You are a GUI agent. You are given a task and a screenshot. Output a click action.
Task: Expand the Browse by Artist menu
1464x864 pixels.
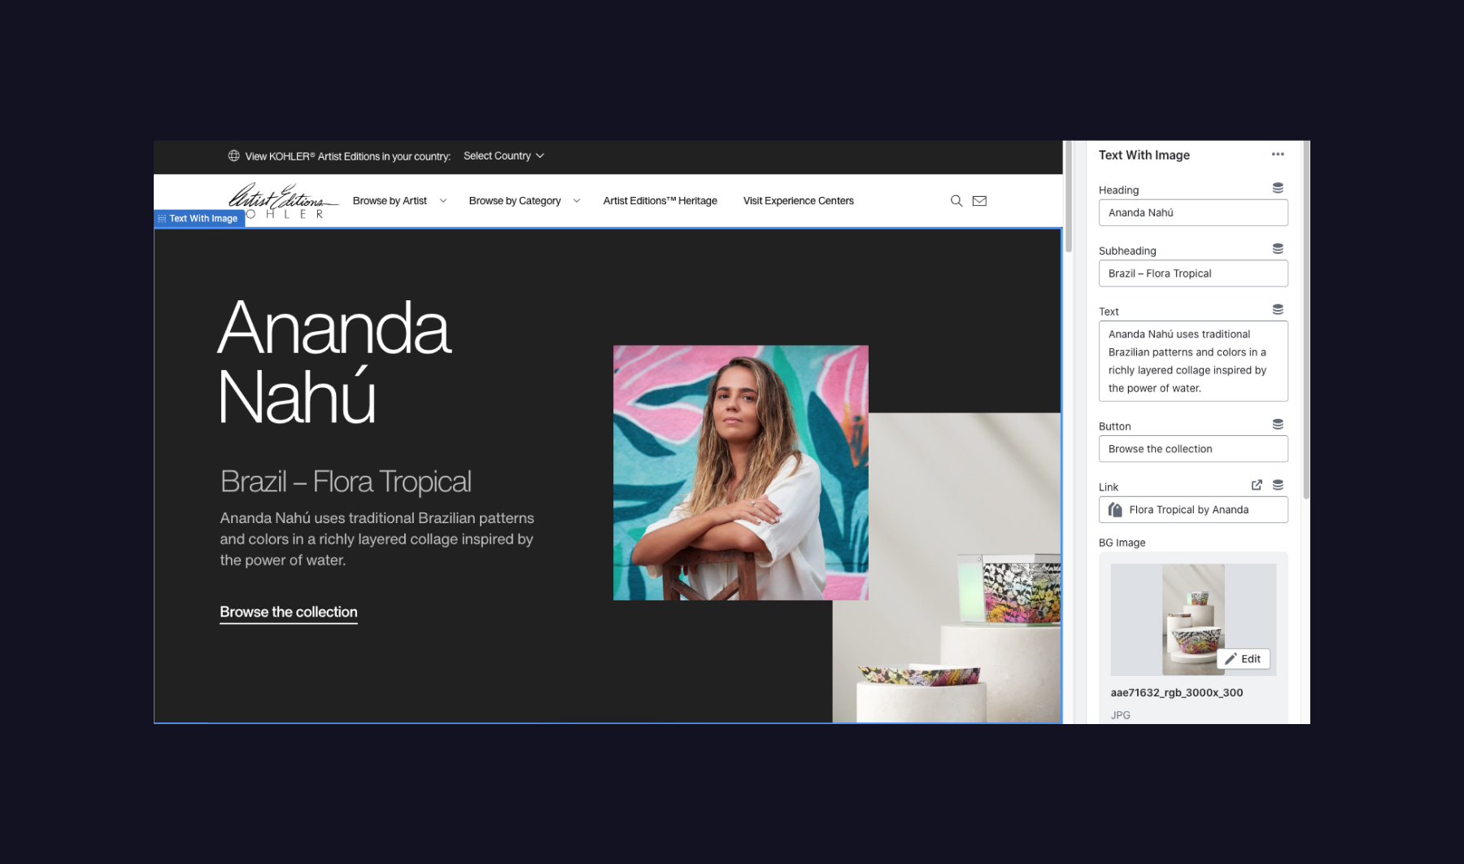(399, 201)
